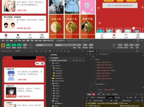Expand the page-chat-bg folder
Viewport: 144px width, 107px height.
(59, 81)
